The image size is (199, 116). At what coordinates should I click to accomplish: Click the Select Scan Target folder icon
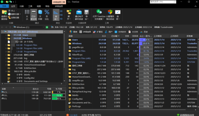[x=4, y=12]
